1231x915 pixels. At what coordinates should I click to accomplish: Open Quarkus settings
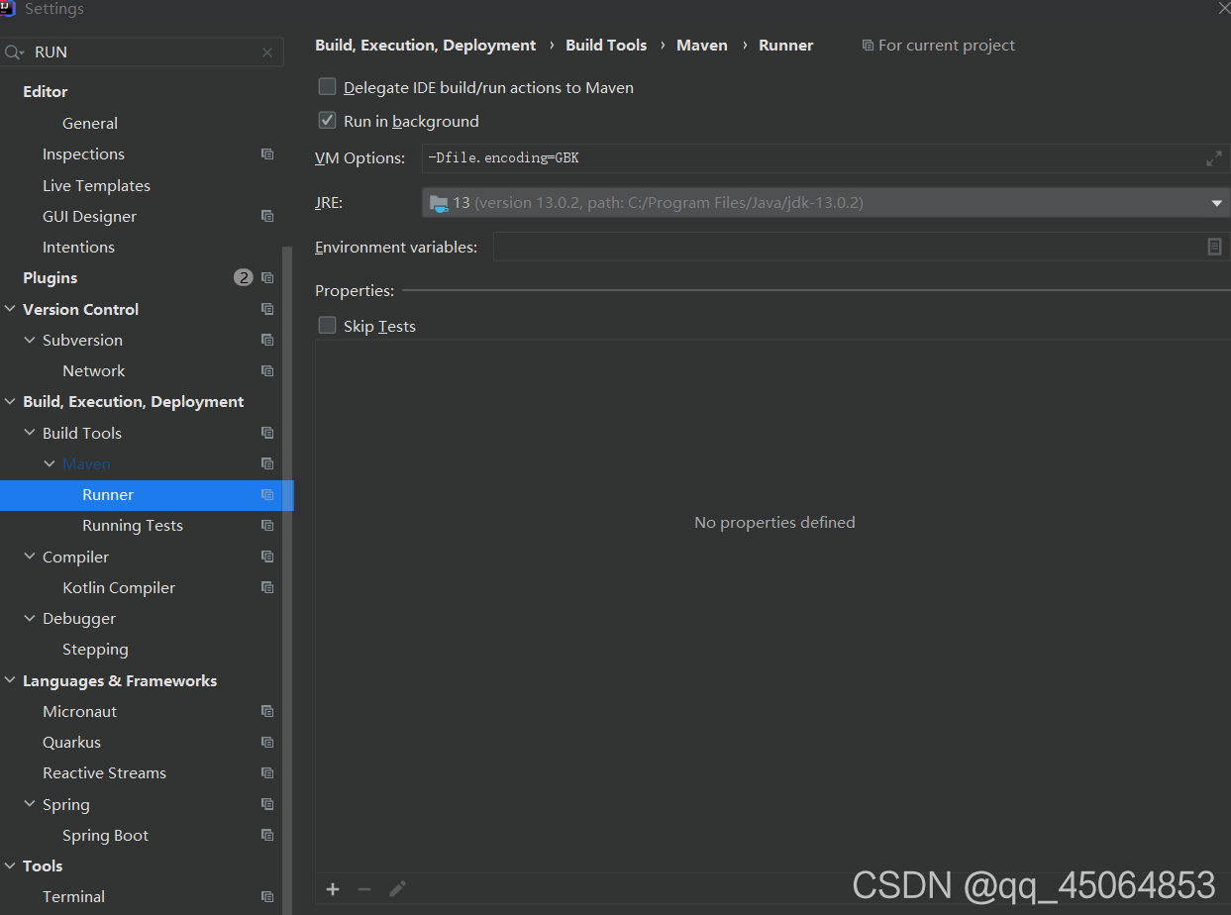(x=71, y=742)
